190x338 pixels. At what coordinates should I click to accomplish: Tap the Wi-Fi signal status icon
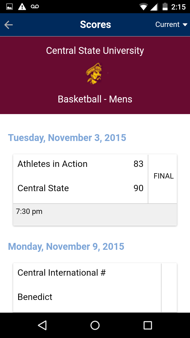(144, 7)
